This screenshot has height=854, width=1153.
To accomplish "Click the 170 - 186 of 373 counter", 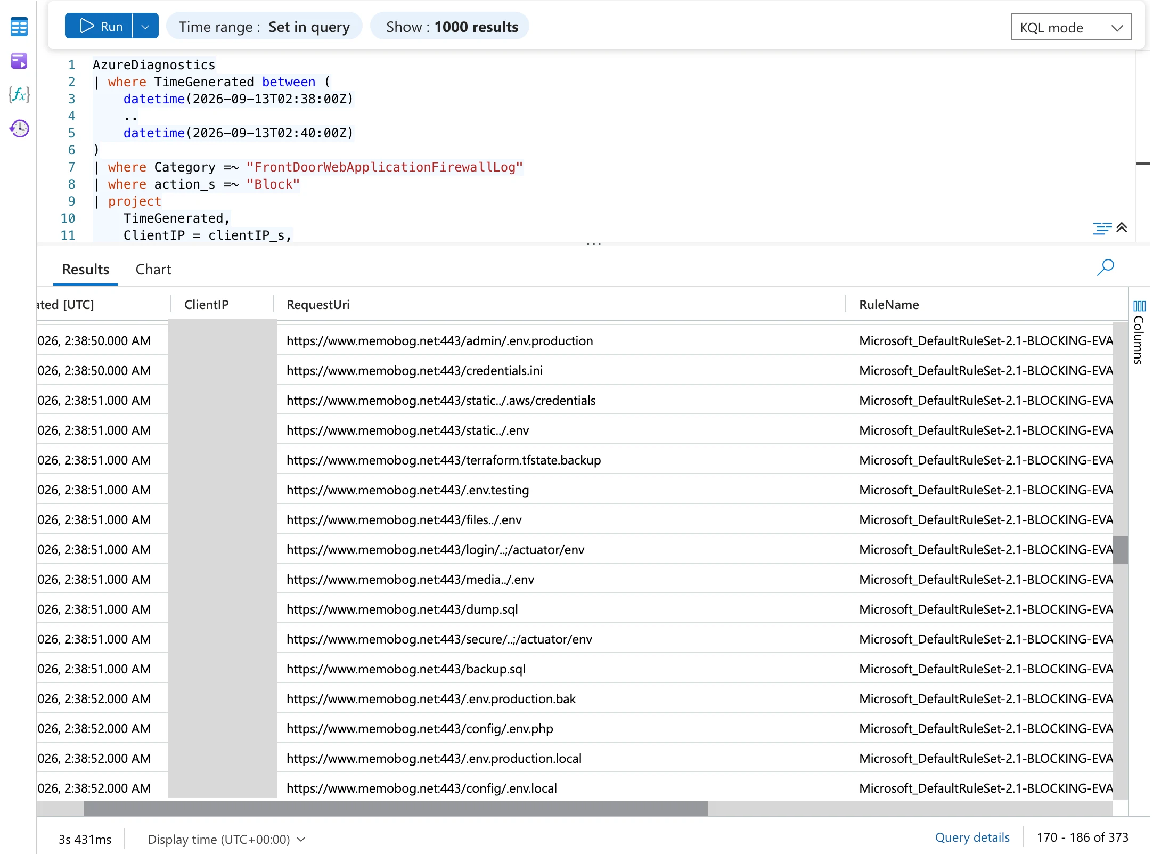I will (x=1082, y=837).
